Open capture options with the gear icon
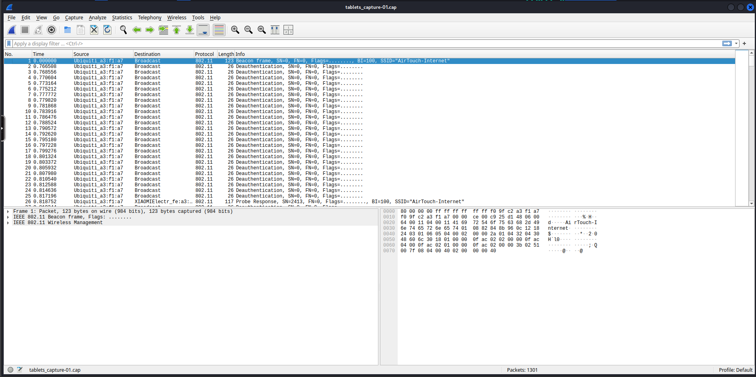 (51, 30)
